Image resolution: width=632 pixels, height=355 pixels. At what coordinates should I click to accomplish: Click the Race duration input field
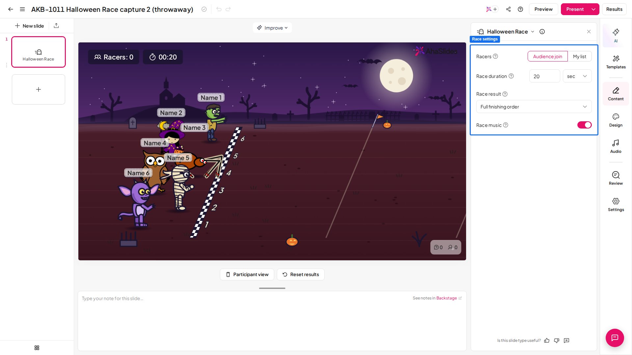pyautogui.click(x=544, y=76)
